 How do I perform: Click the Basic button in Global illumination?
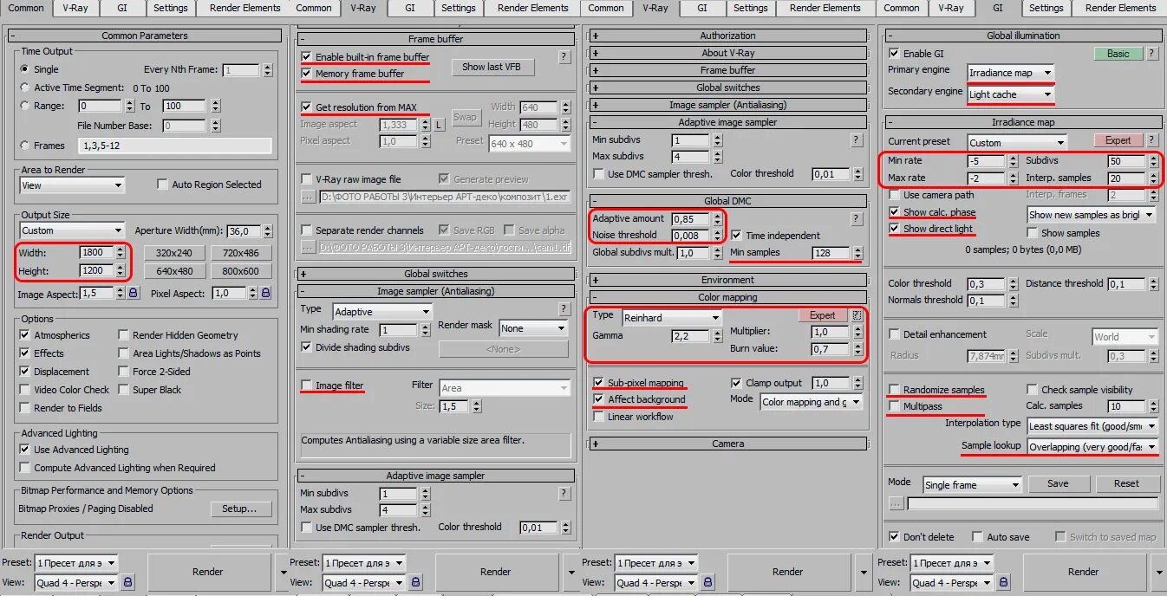pos(1118,53)
